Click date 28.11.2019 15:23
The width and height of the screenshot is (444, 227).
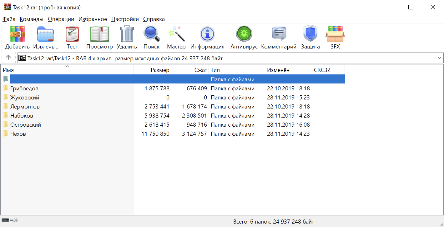[x=288, y=98]
